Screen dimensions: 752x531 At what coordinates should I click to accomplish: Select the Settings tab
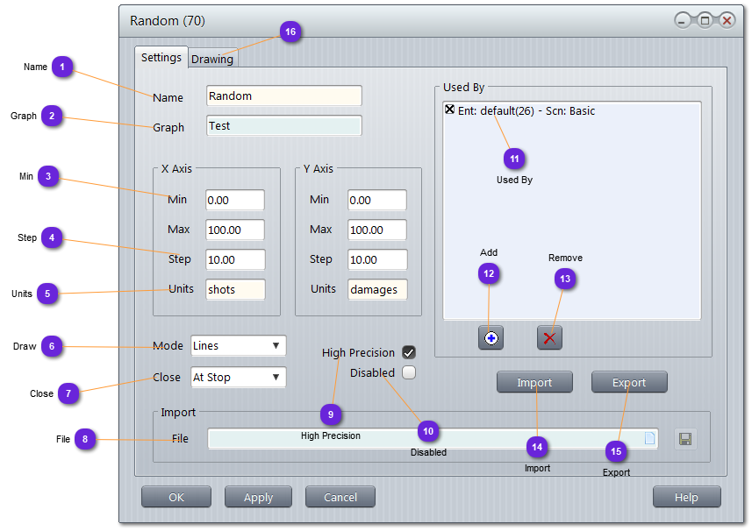(161, 58)
